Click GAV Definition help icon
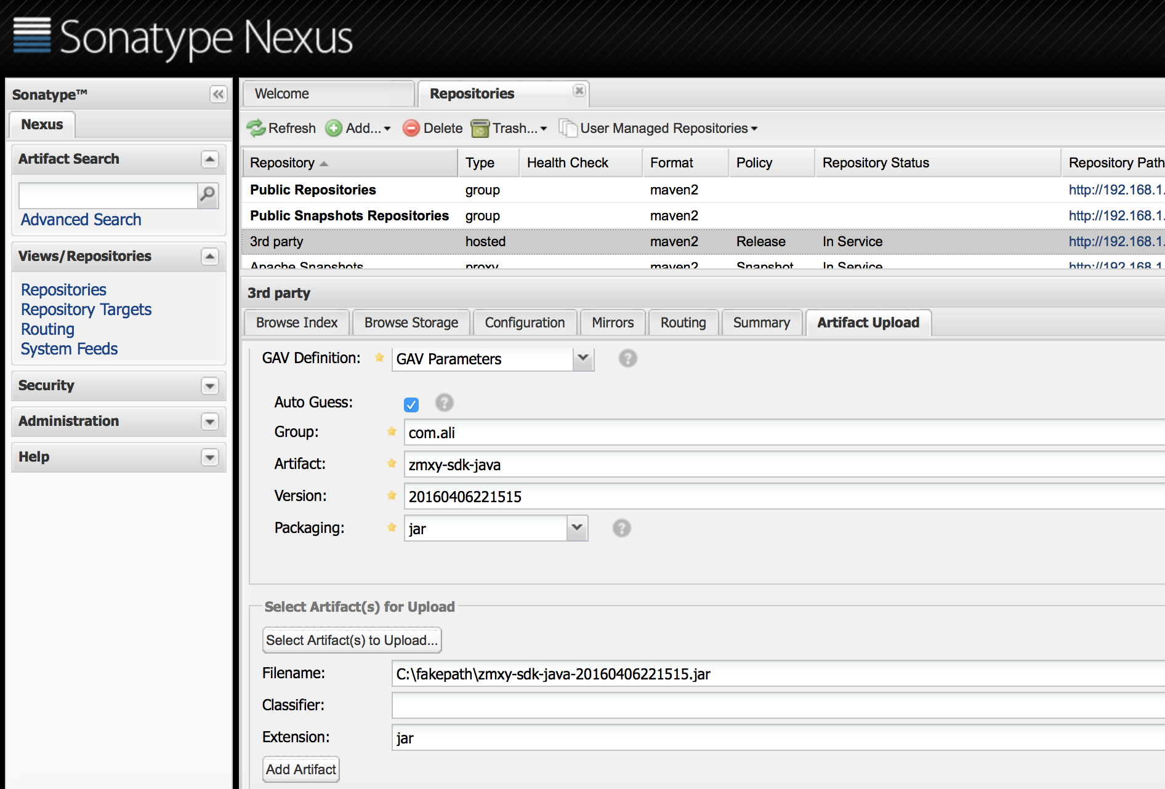The width and height of the screenshot is (1165, 789). tap(627, 358)
